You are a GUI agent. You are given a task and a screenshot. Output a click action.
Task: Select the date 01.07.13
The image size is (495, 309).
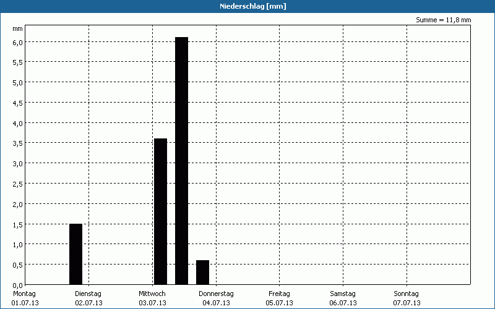click(25, 303)
